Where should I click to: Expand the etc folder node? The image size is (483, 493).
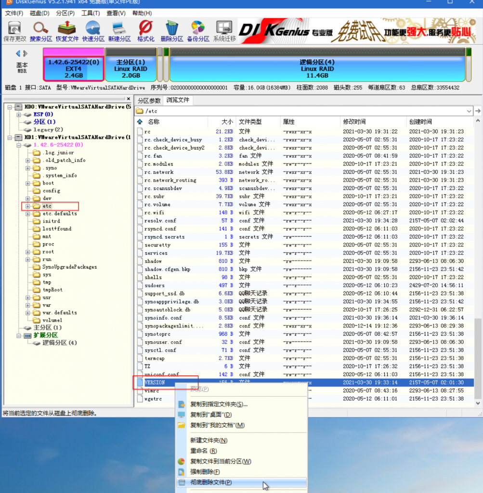pos(28,206)
